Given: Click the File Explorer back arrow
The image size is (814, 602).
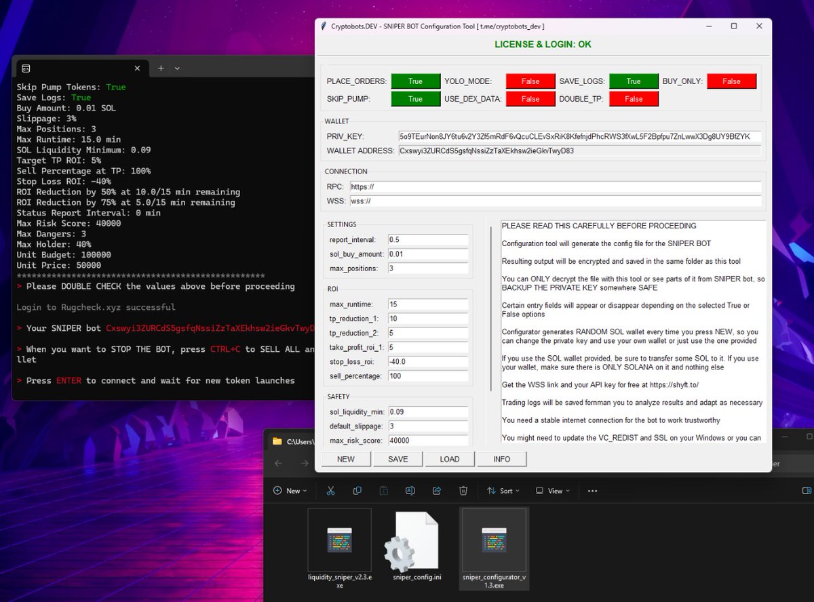Looking at the screenshot, I should point(279,464).
